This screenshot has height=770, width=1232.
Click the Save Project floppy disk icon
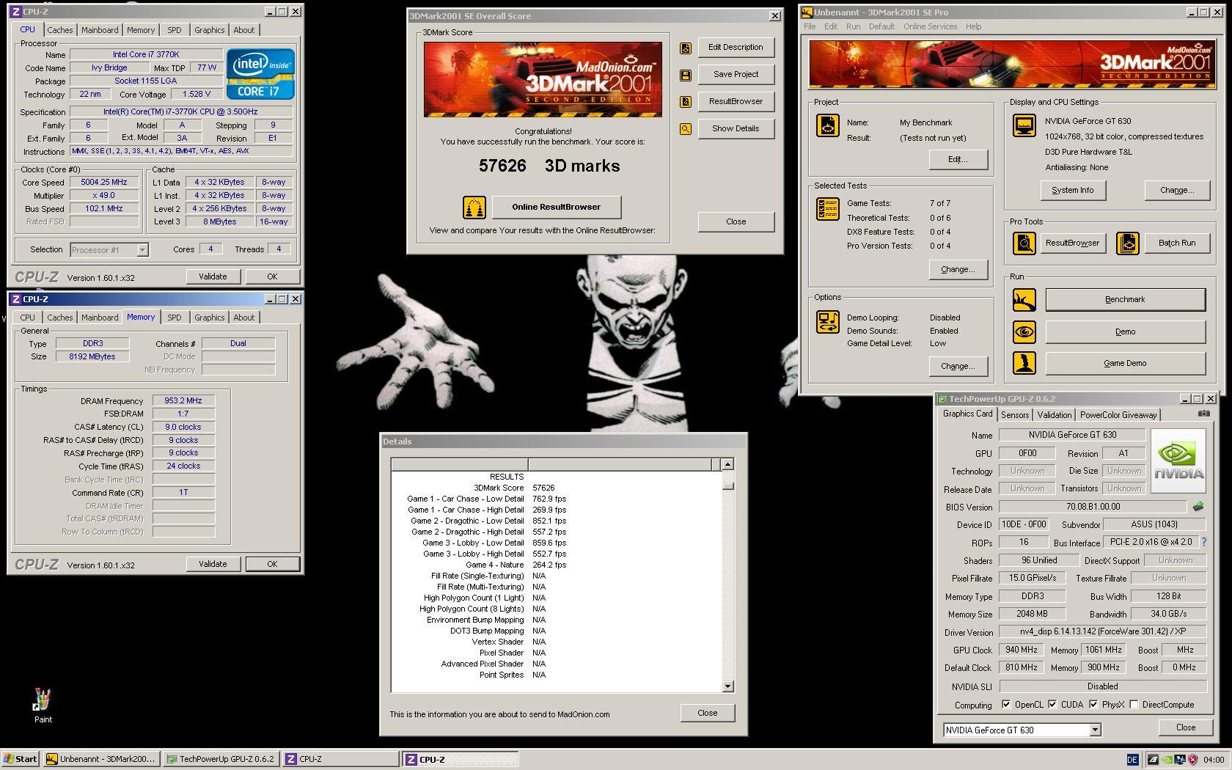[x=686, y=76]
